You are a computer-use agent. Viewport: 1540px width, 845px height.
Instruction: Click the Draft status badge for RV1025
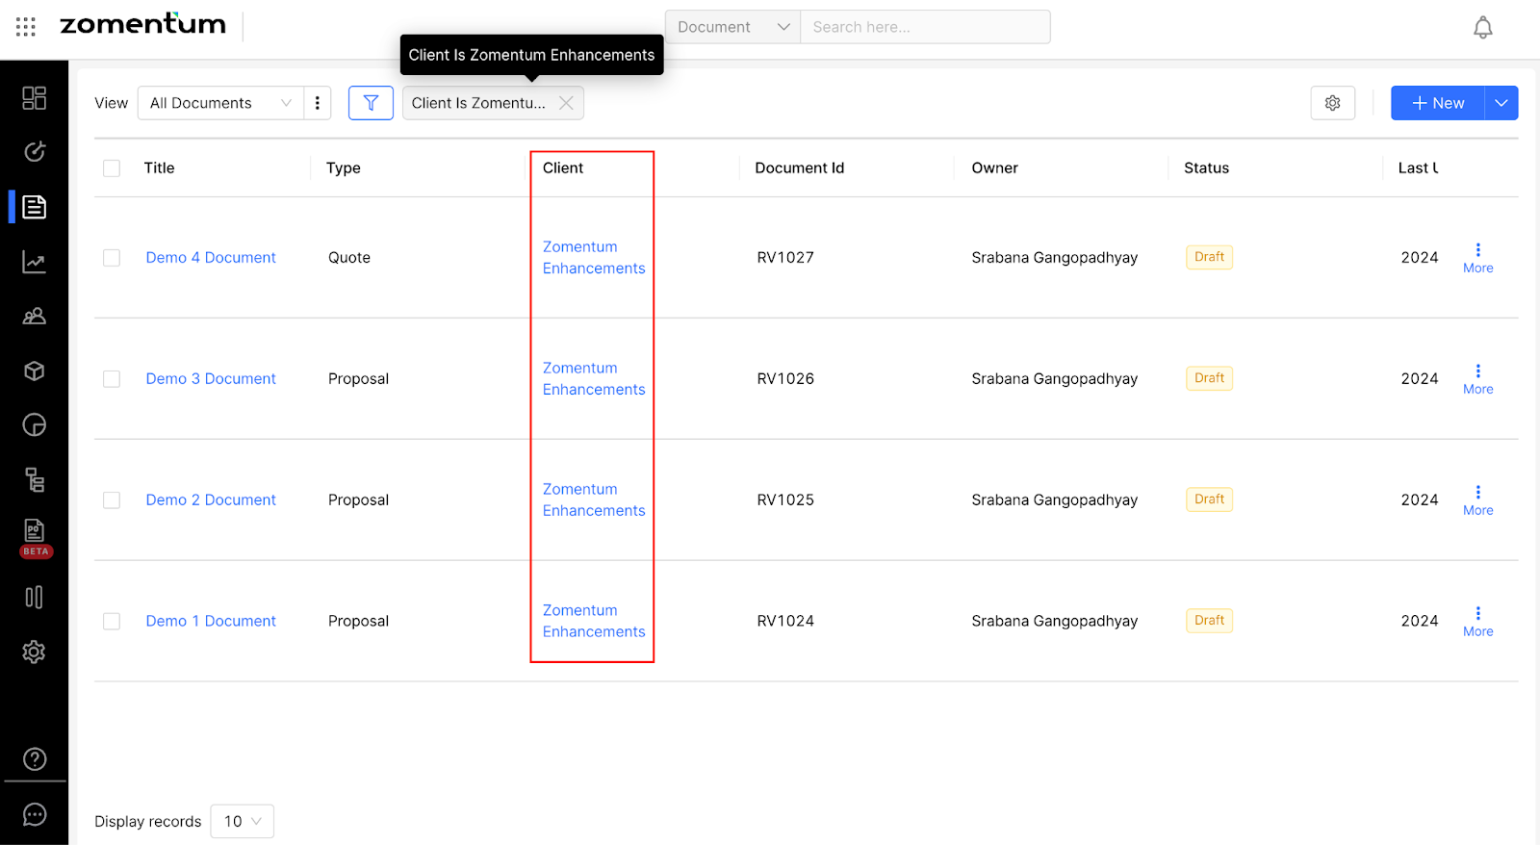(x=1210, y=499)
